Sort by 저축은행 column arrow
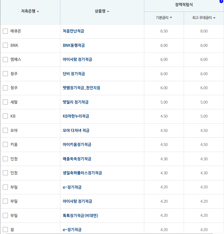This screenshot has height=234, width=224. click(x=38, y=11)
